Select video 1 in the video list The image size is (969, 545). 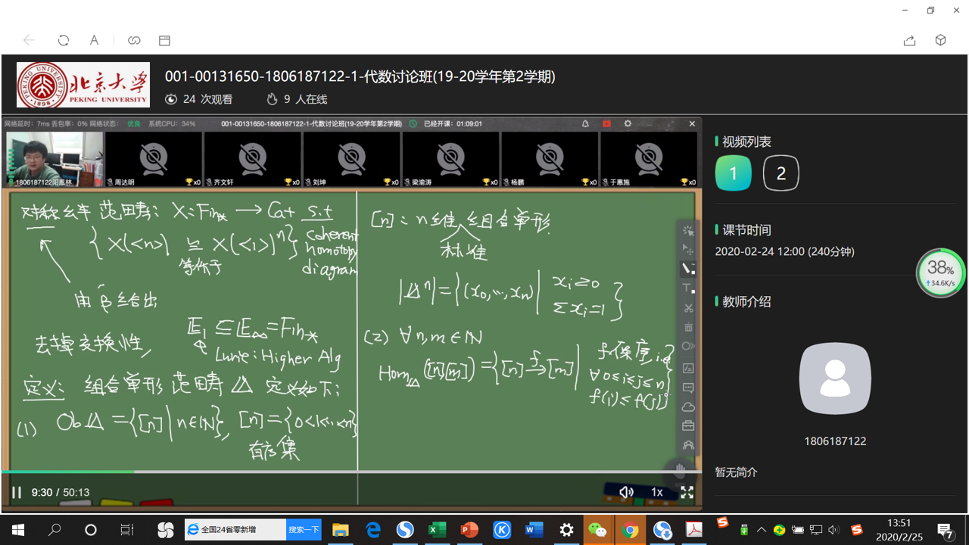[x=733, y=173]
